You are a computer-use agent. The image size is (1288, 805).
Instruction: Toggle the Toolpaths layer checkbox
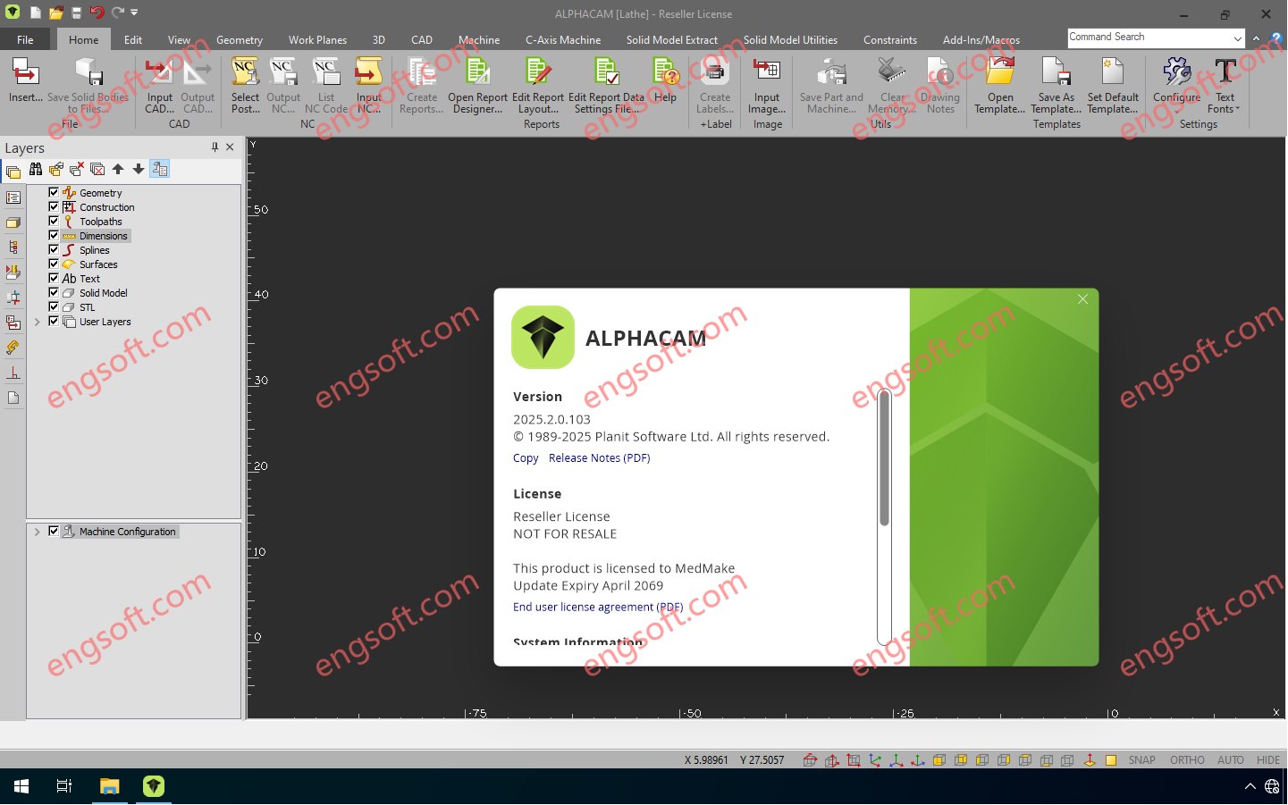point(54,221)
